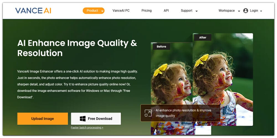The height and width of the screenshot is (138, 277).
Task: Open the Workspace menu
Action: [227, 10]
